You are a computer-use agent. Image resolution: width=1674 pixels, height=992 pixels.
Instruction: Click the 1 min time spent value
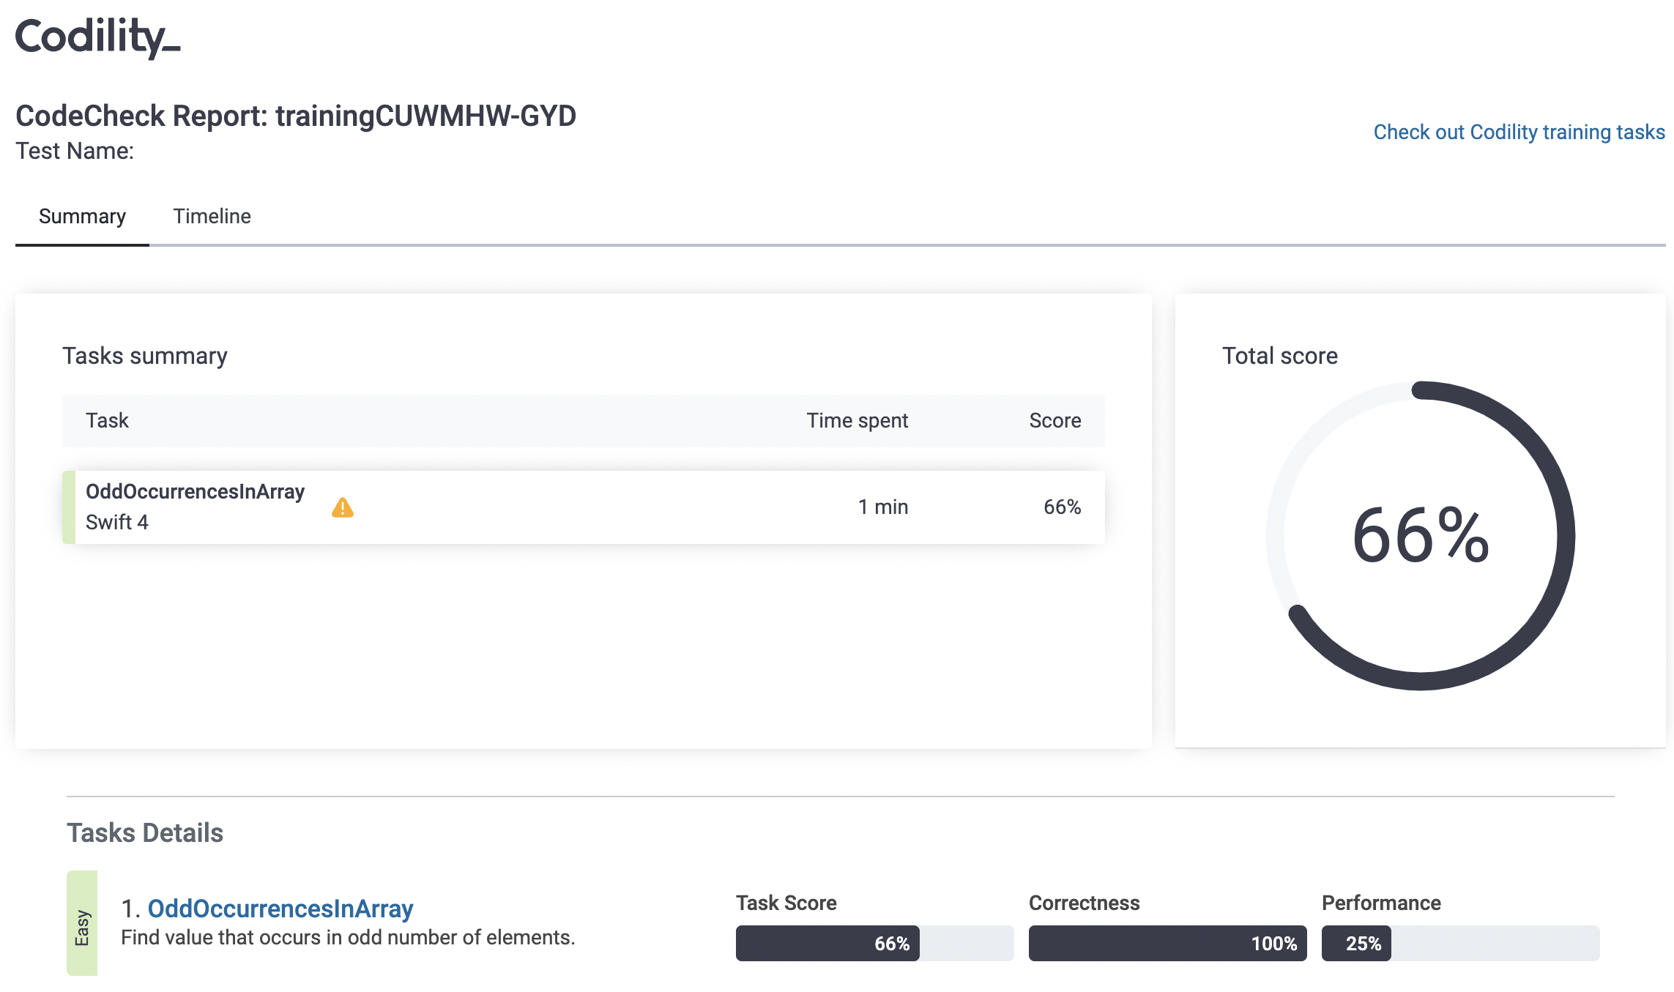pyautogui.click(x=882, y=507)
